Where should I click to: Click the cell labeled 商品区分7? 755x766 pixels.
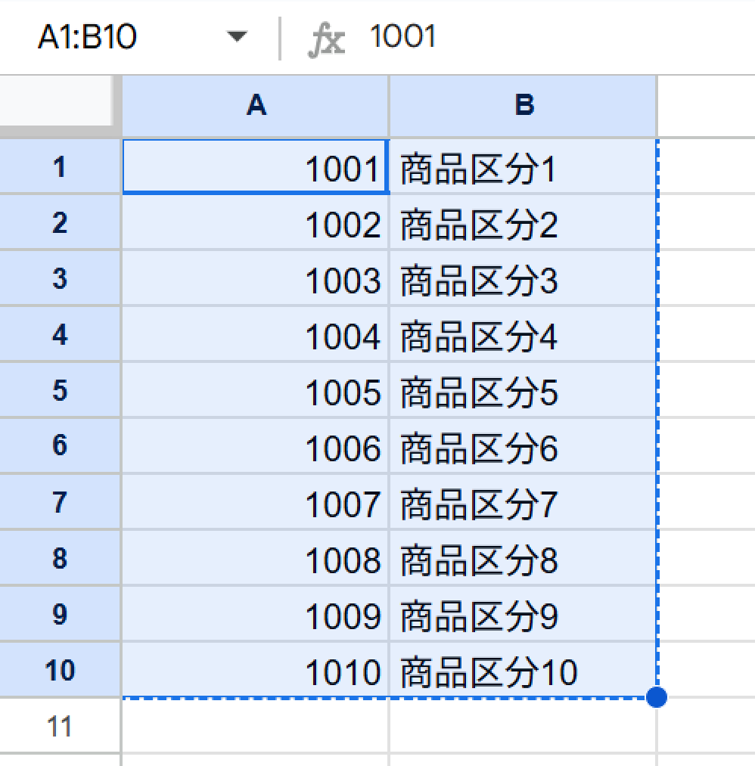[522, 504]
